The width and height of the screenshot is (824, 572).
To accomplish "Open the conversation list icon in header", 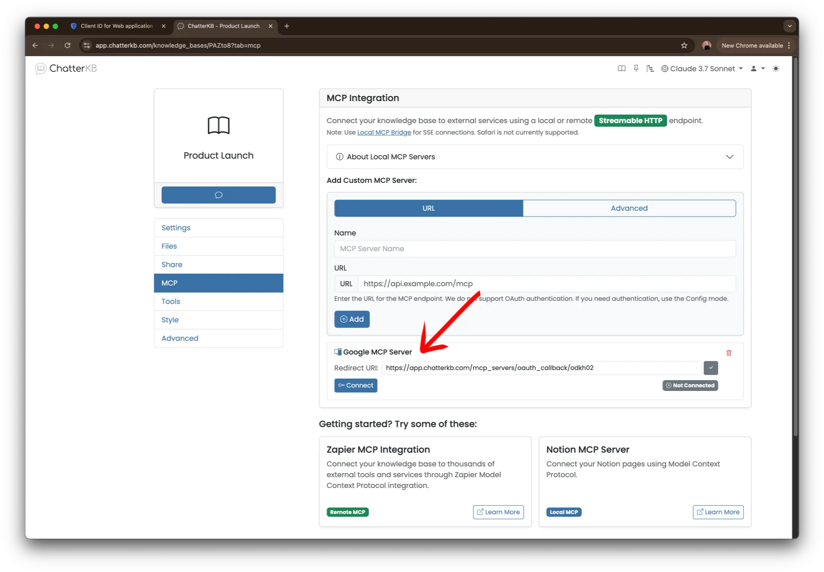I will (x=650, y=69).
